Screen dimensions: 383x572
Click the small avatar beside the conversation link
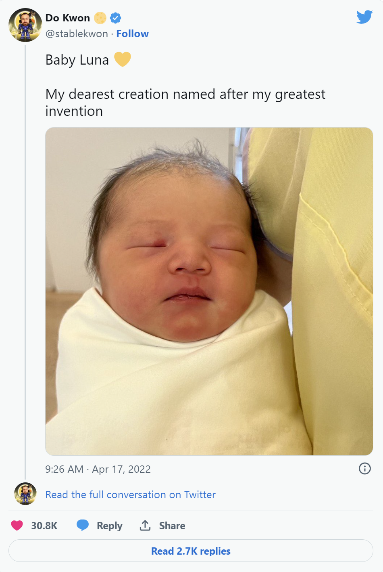pyautogui.click(x=25, y=494)
